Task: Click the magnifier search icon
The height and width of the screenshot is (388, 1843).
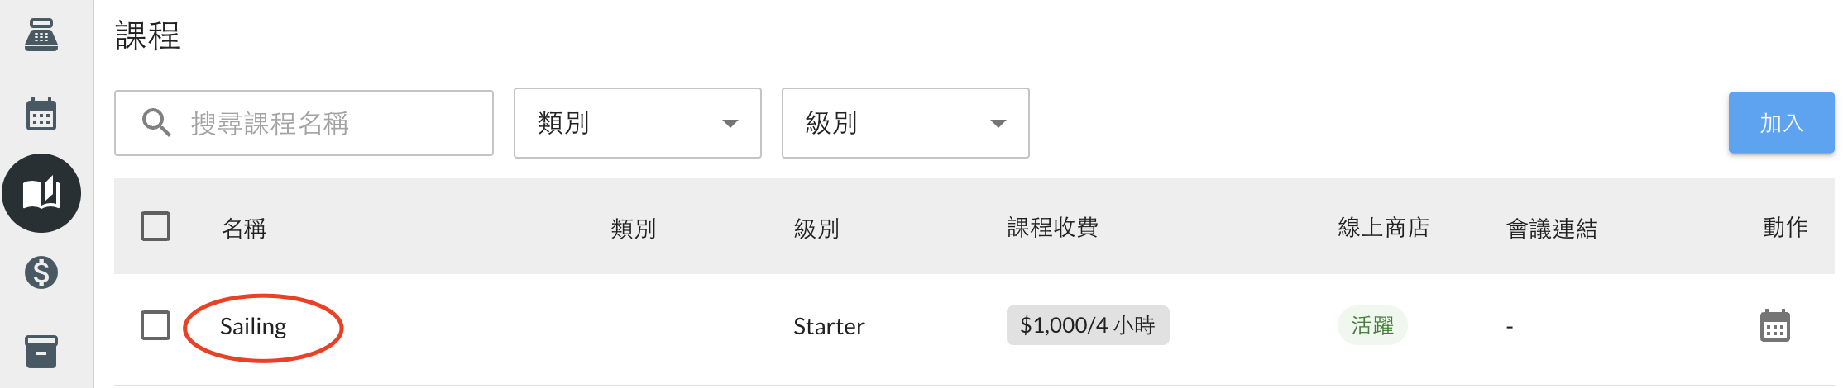Action: coord(156,123)
